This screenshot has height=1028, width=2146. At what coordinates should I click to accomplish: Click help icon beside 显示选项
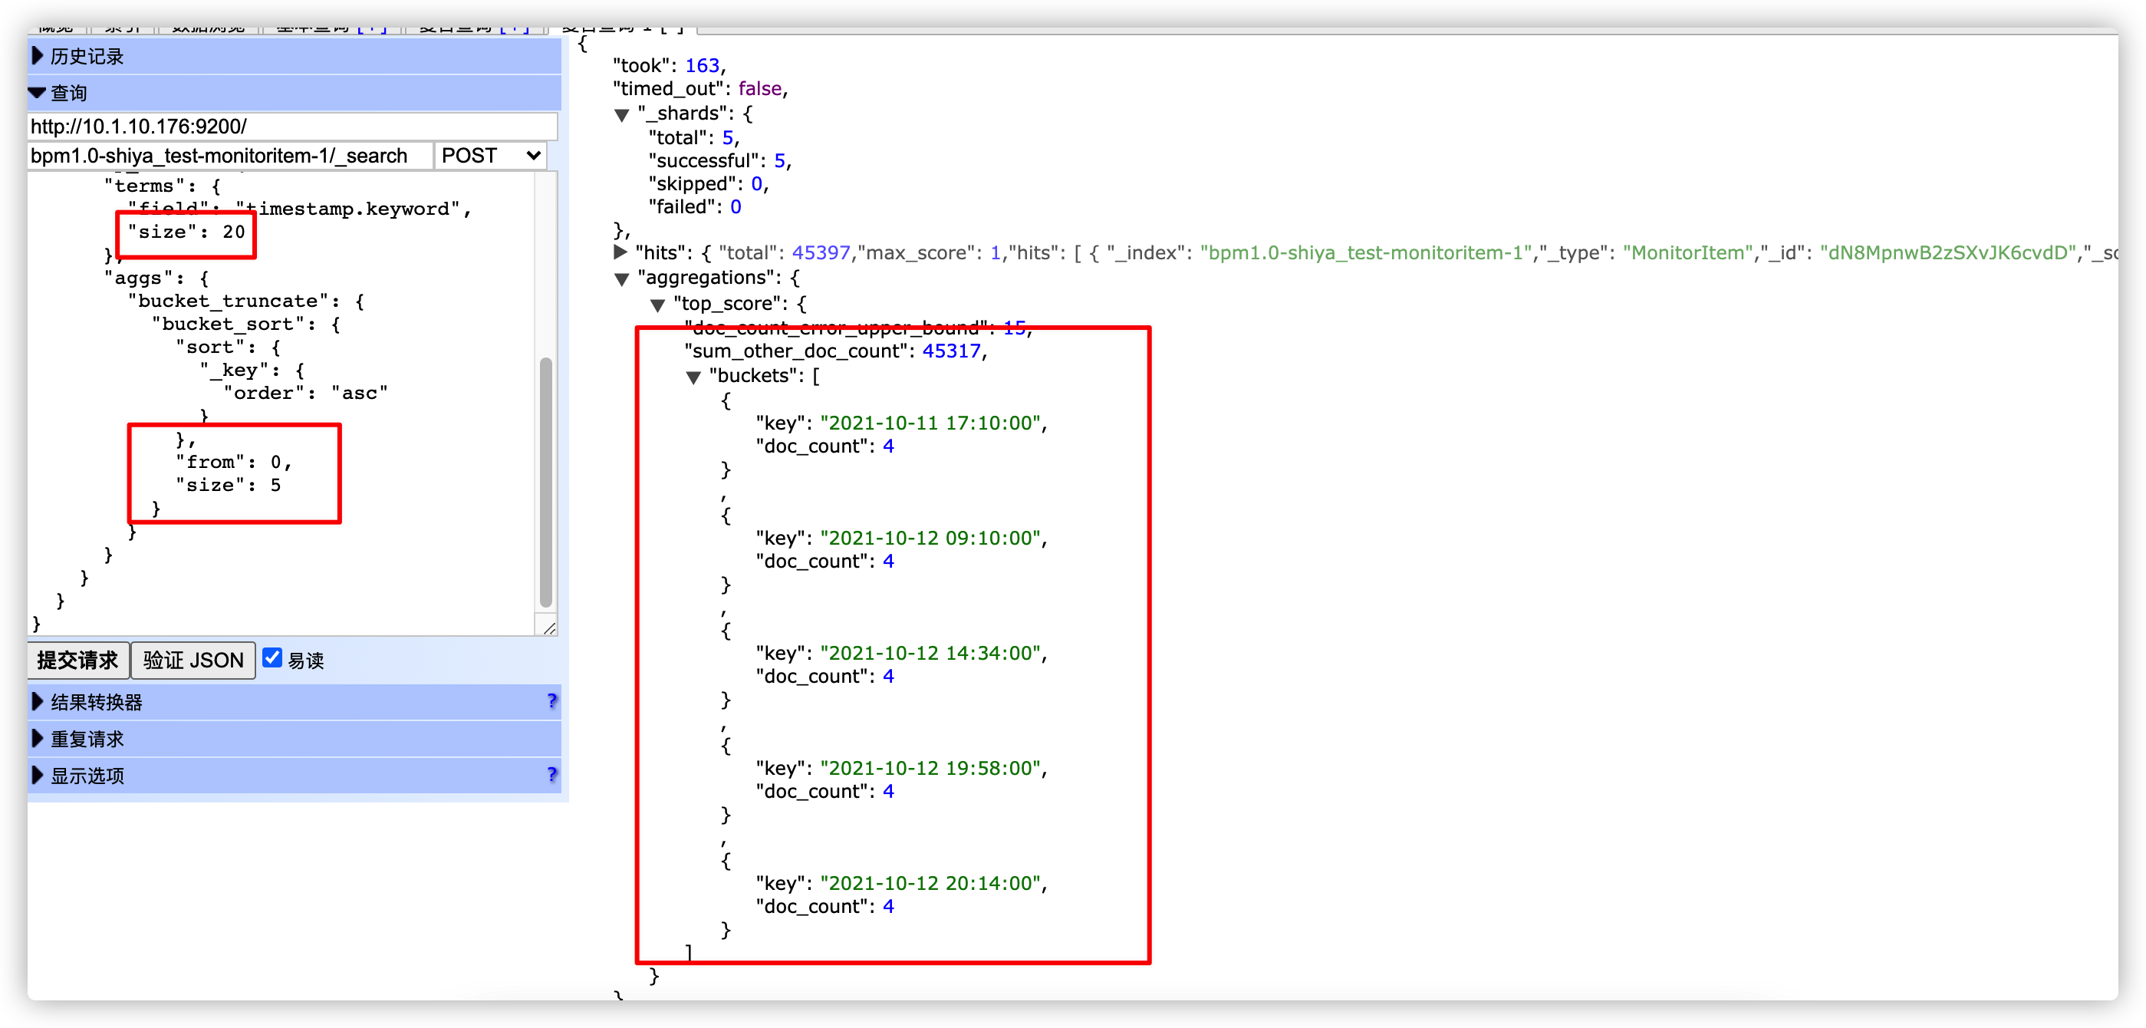(551, 775)
